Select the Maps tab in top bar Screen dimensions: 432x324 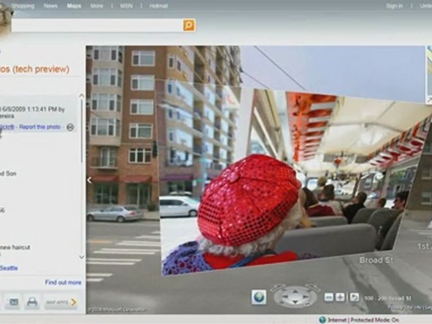pyautogui.click(x=74, y=6)
